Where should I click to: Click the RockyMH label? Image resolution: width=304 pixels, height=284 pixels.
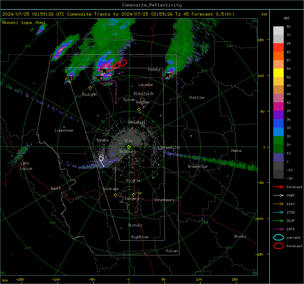point(89,95)
